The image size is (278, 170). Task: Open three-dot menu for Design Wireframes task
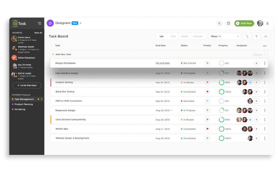(x=265, y=63)
